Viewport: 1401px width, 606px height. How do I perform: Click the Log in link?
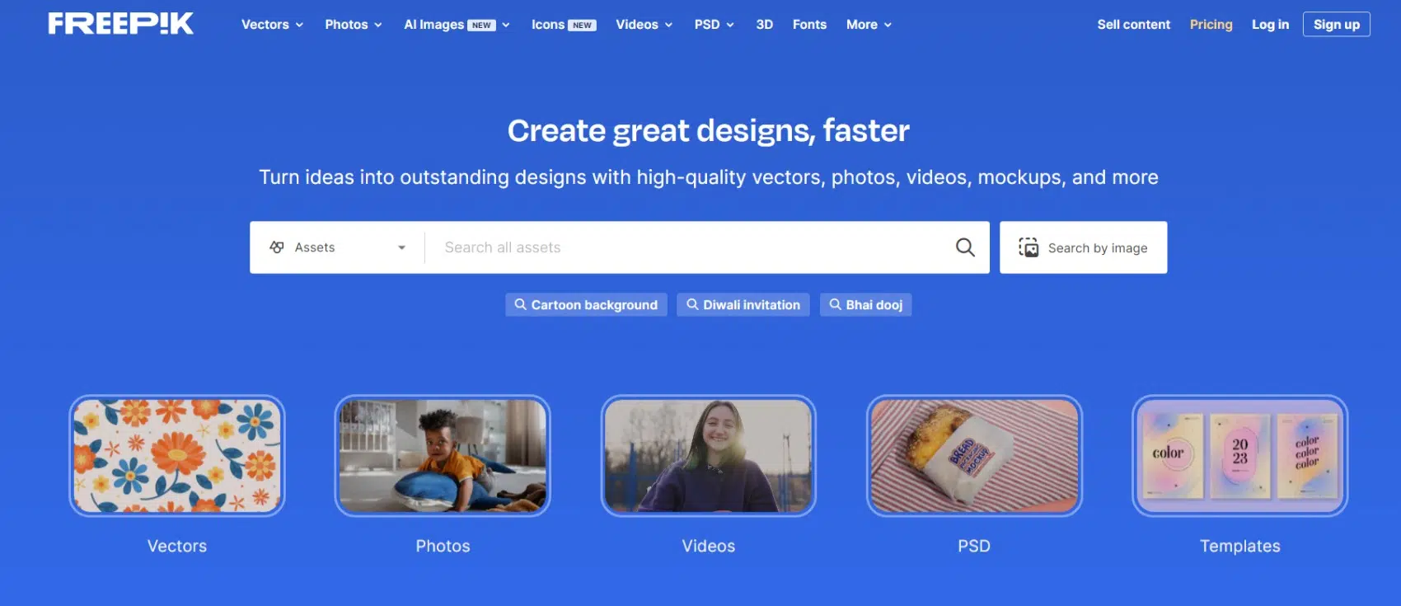click(1271, 25)
